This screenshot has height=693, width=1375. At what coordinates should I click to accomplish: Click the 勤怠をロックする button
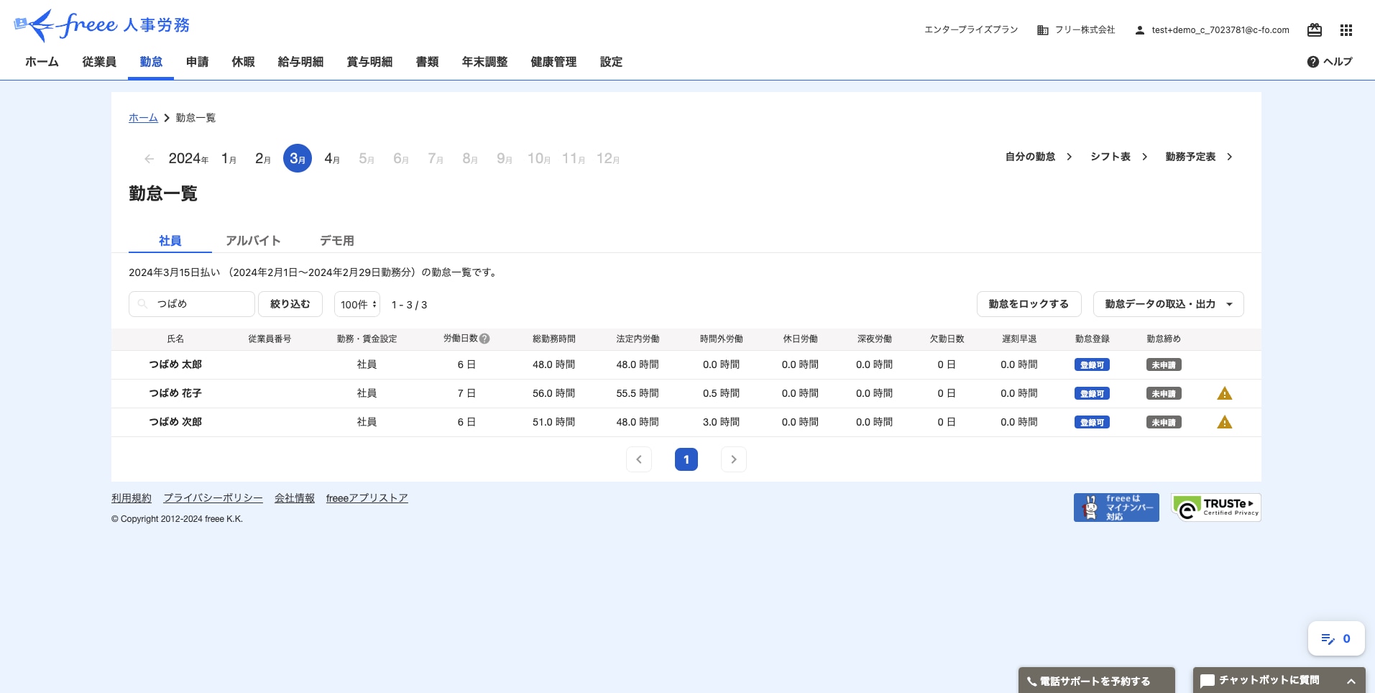click(1029, 303)
